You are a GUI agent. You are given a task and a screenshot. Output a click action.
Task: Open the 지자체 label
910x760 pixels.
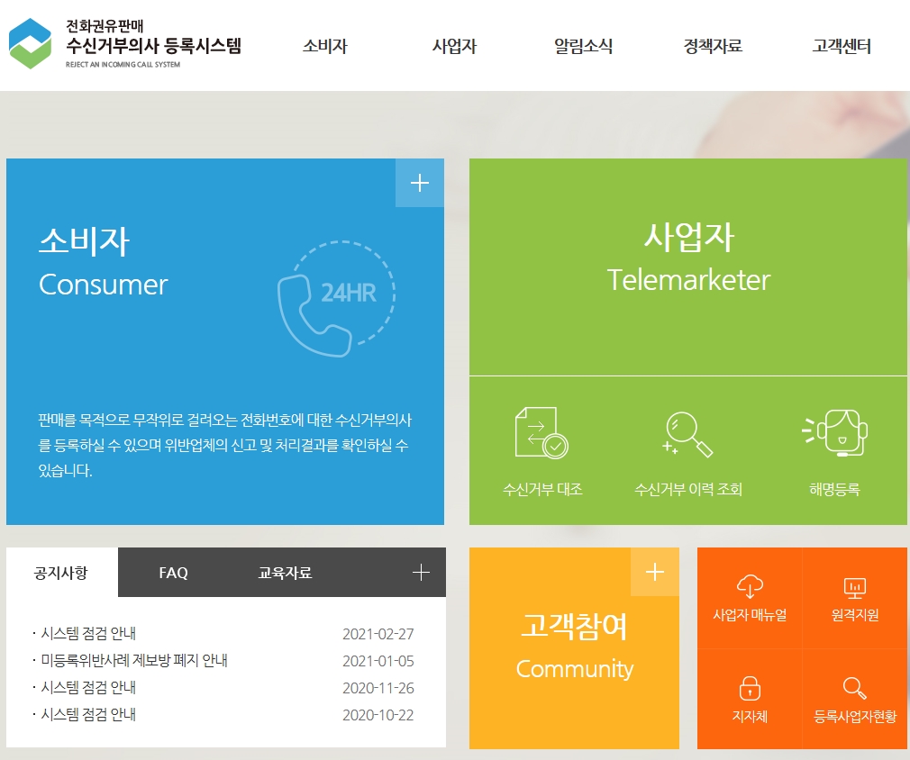pyautogui.click(x=750, y=717)
